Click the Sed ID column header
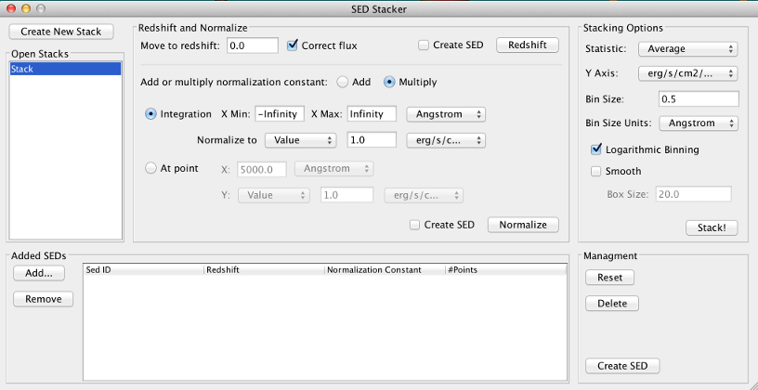The image size is (758, 390). point(144,270)
